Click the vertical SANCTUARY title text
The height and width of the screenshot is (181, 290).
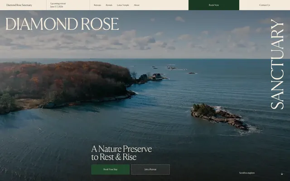277,64
